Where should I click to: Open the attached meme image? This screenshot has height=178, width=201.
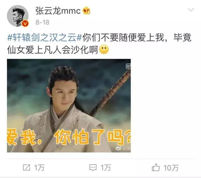[69, 106]
